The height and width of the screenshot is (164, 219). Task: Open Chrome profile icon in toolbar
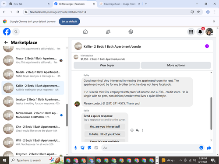coord(208,12)
